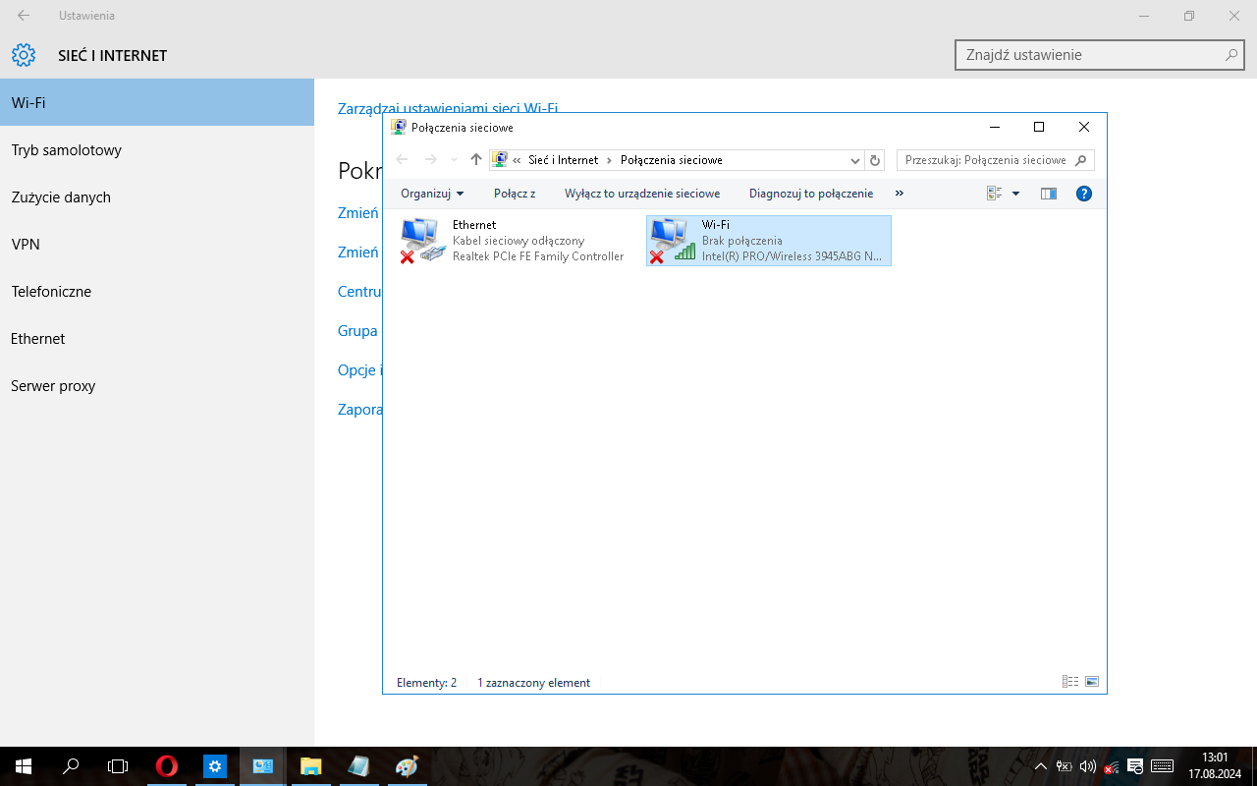The height and width of the screenshot is (786, 1257).
Task: Open the Organizuj dropdown menu
Action: click(x=432, y=194)
